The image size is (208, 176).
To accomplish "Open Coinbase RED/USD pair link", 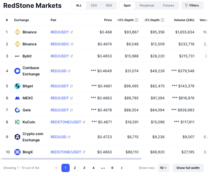I will [x=58, y=71].
